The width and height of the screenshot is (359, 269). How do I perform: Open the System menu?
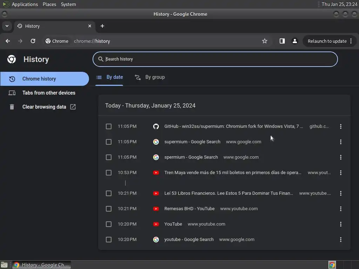[x=68, y=4]
